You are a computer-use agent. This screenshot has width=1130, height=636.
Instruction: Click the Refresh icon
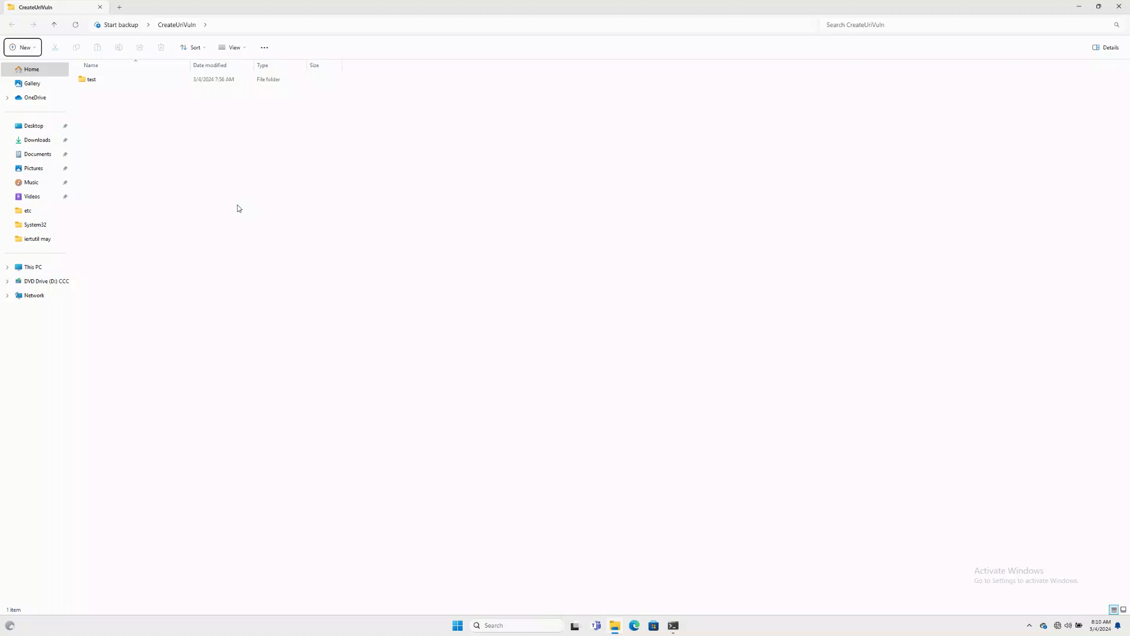tap(75, 25)
